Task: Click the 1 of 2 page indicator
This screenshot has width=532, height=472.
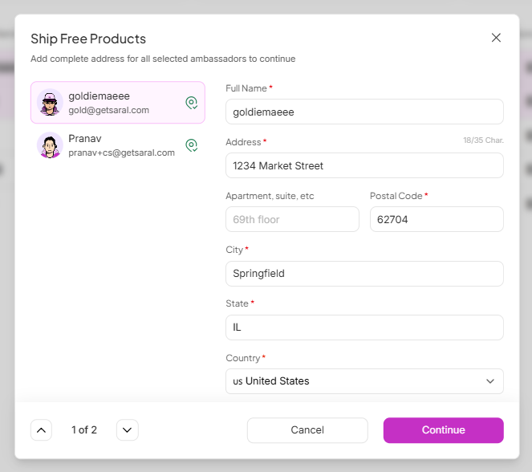Action: [84, 430]
